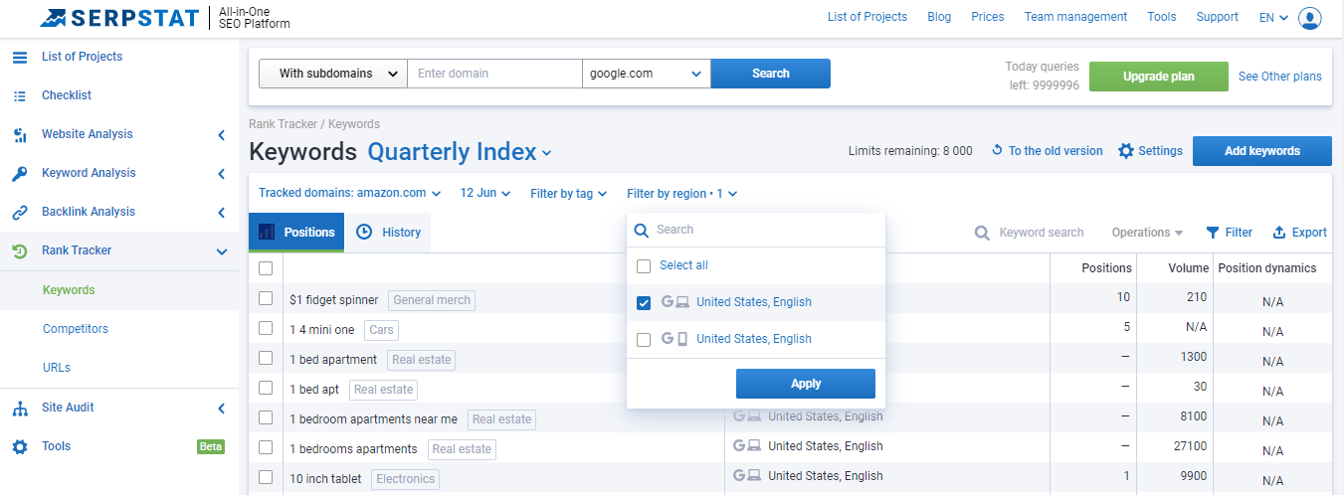Toggle the table header select-all checkbox
1344x495 pixels.
266,268
